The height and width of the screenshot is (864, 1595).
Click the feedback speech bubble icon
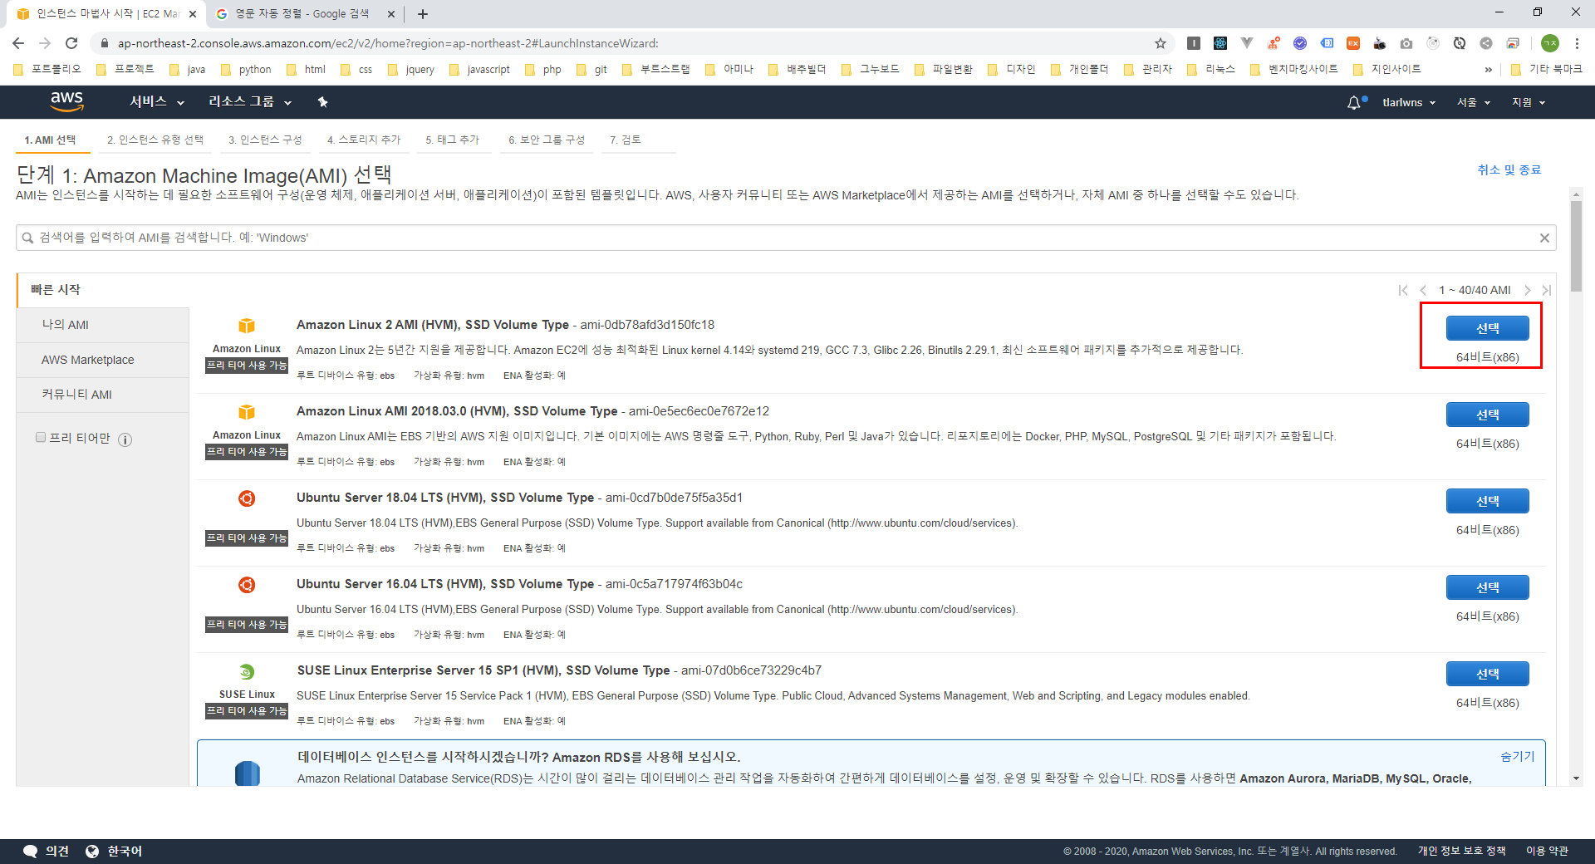(31, 851)
